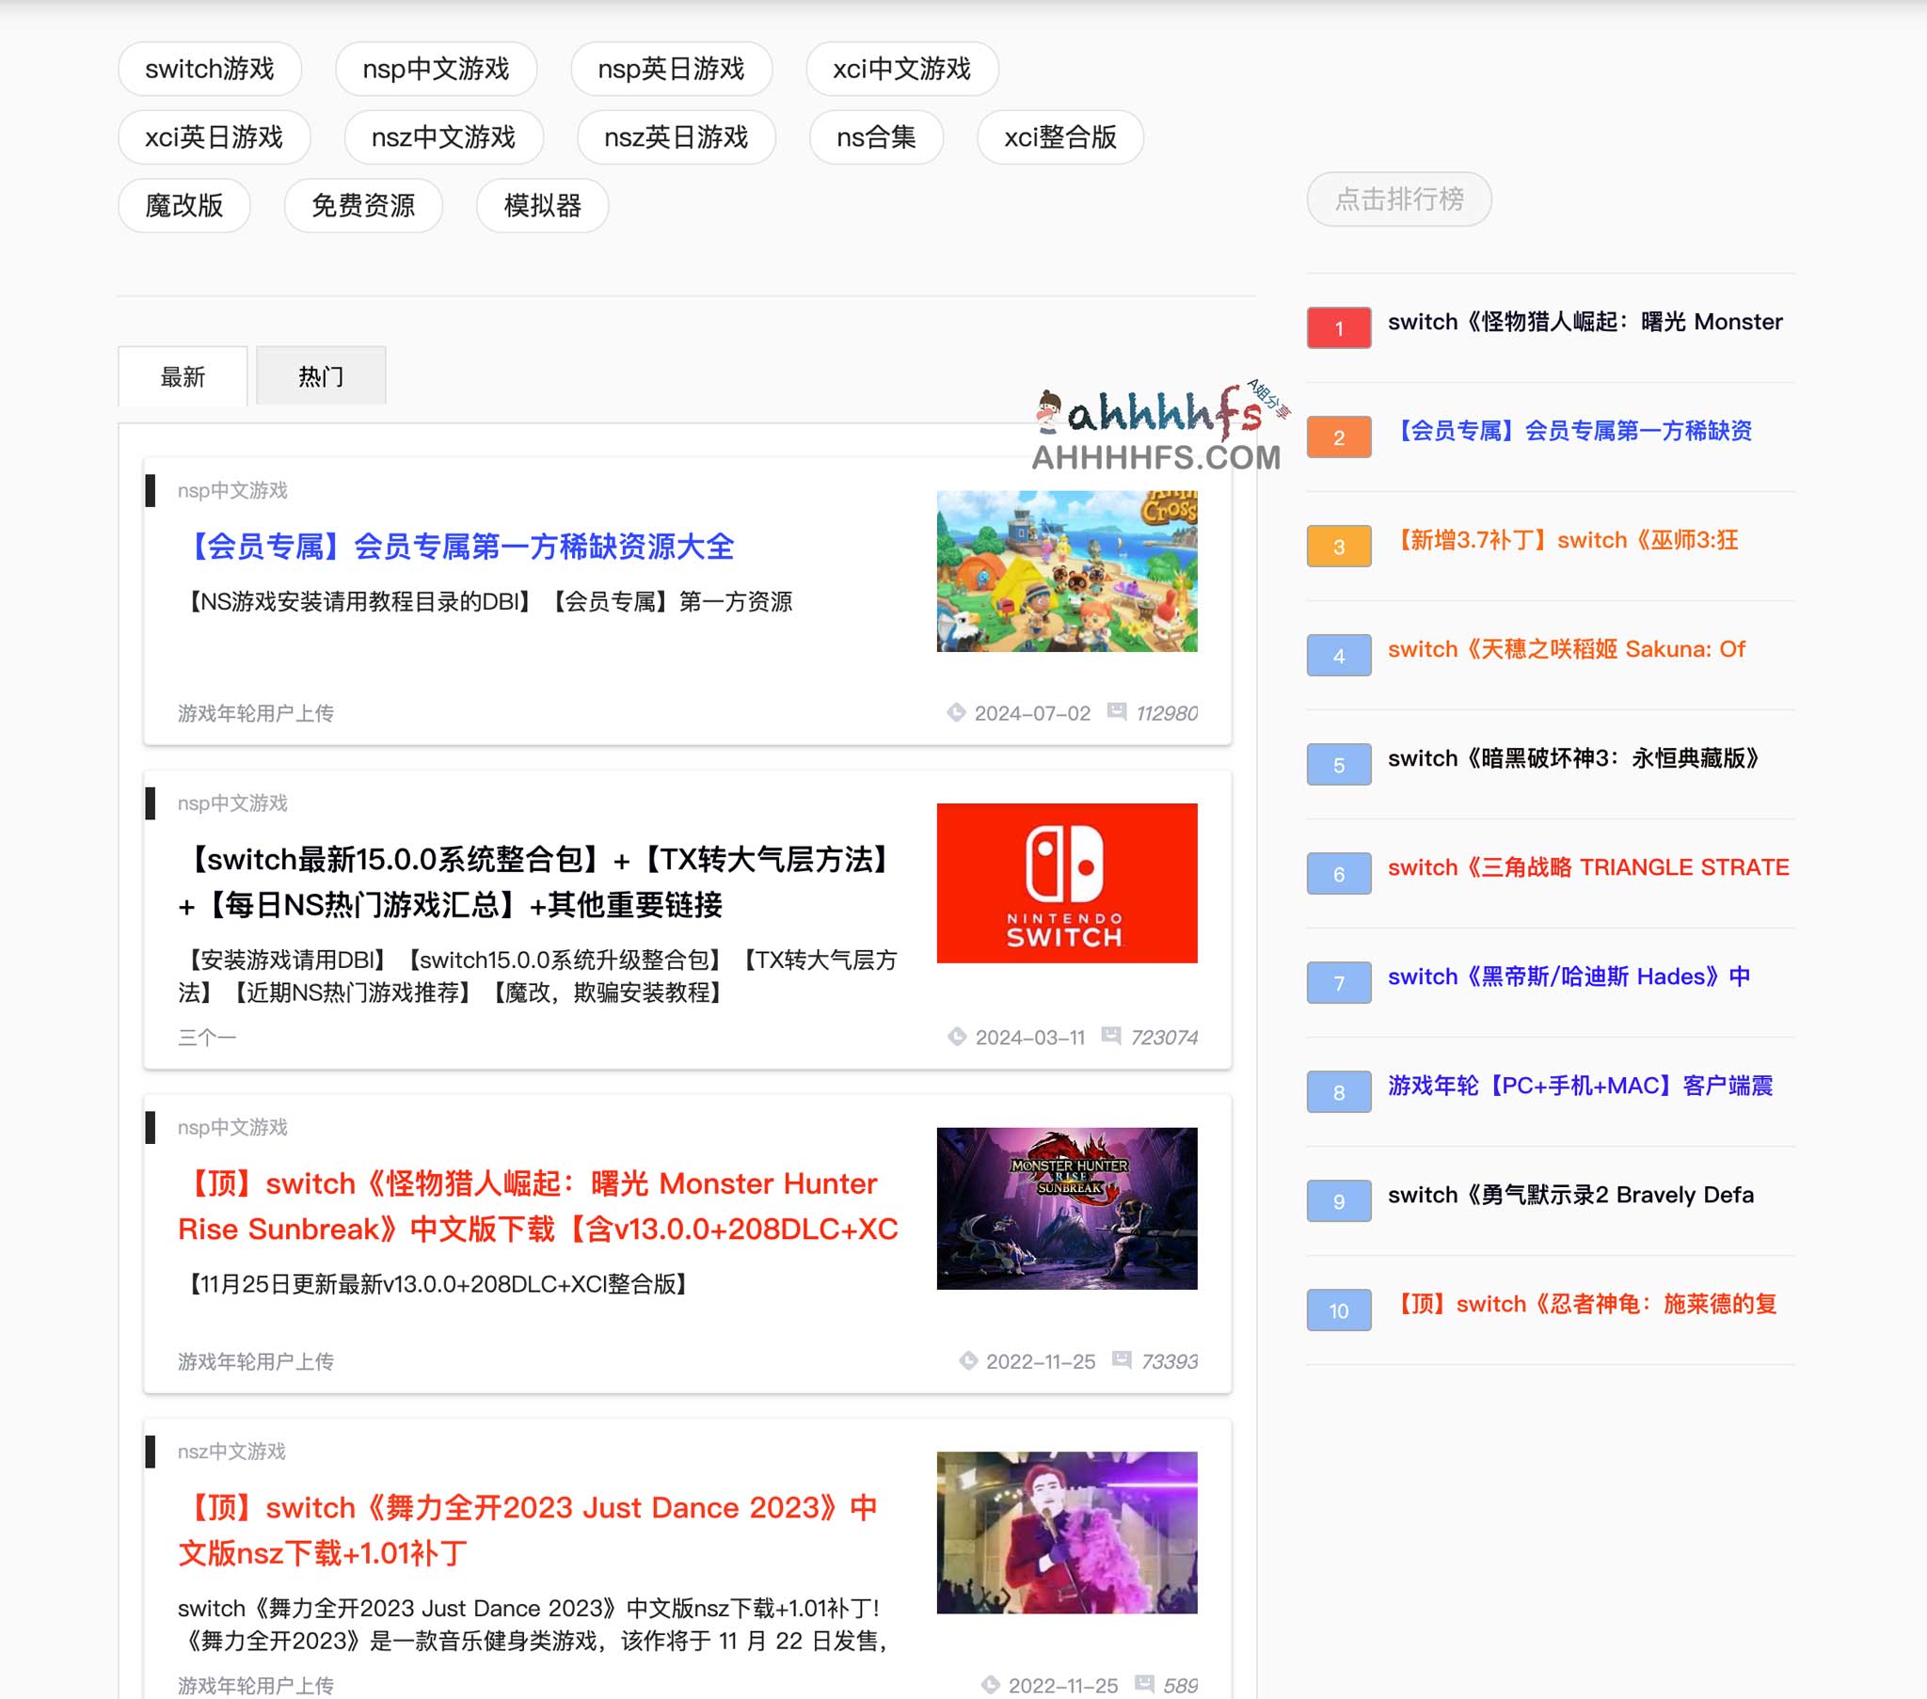Select the xci整合版 tag
Image resolution: width=1927 pixels, height=1699 pixels.
click(1059, 137)
